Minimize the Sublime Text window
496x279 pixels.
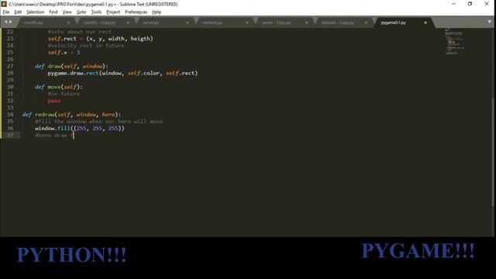[453, 4]
